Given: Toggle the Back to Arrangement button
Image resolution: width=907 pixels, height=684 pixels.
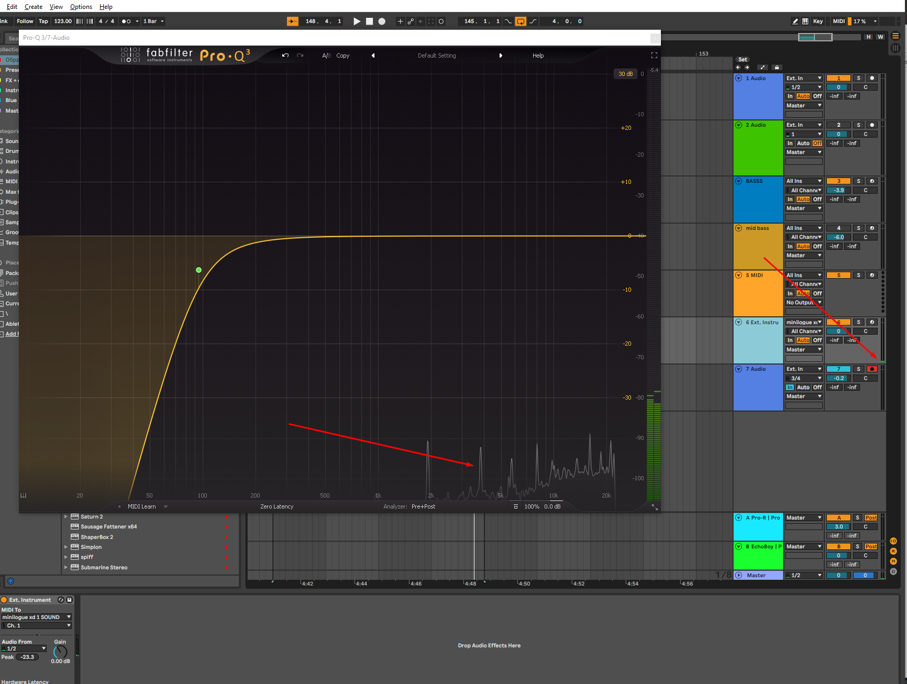Looking at the screenshot, I should click(293, 21).
